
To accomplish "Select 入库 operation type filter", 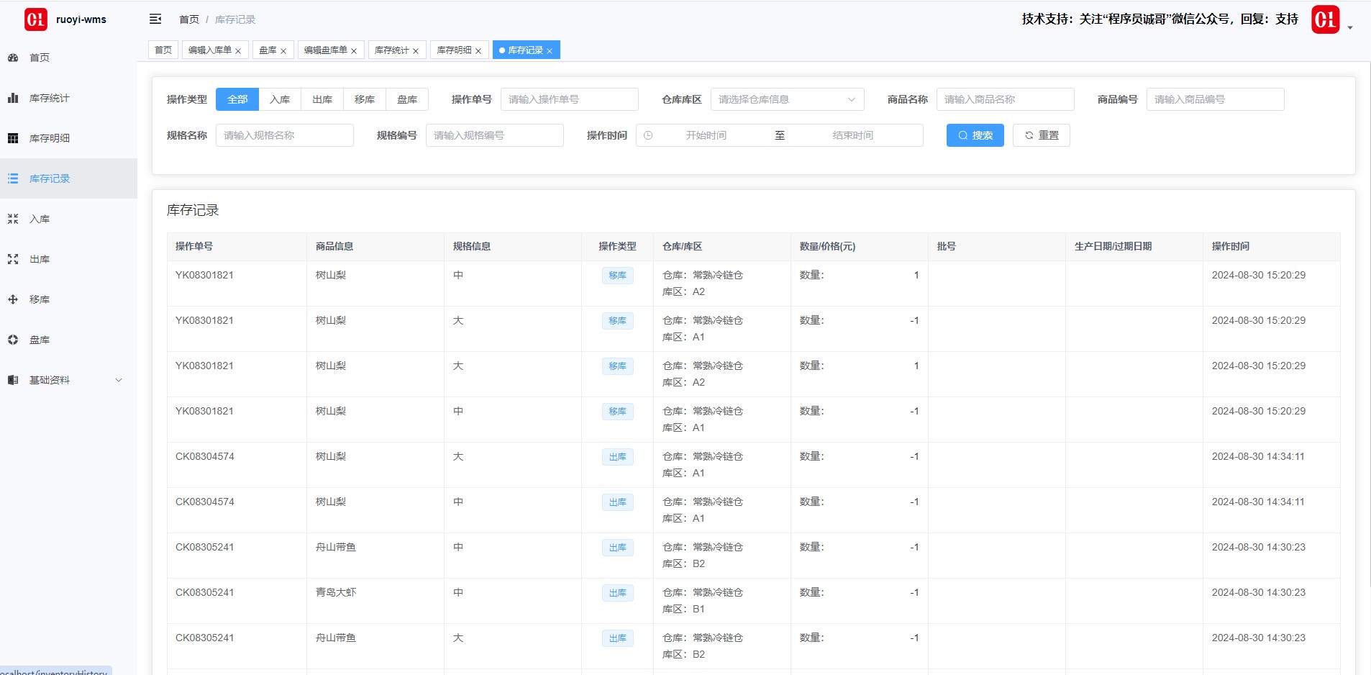I will [x=280, y=99].
